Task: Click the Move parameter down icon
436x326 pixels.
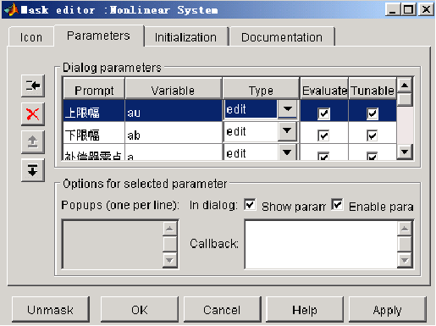Action: click(x=33, y=170)
